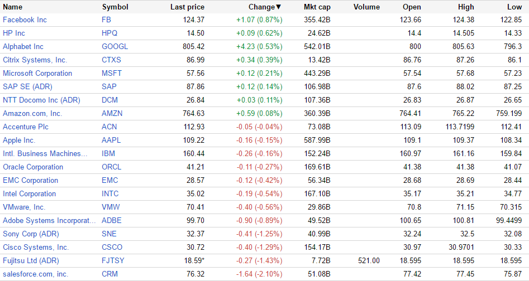Sort table by the Change column header

coord(265,7)
